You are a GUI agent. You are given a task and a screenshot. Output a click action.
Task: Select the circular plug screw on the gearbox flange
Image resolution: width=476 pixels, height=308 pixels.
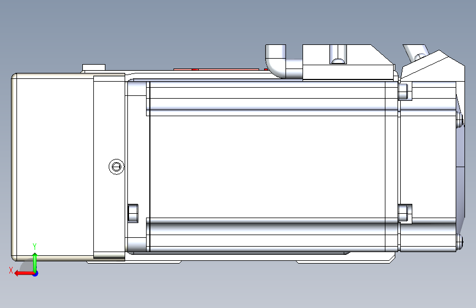click(116, 167)
